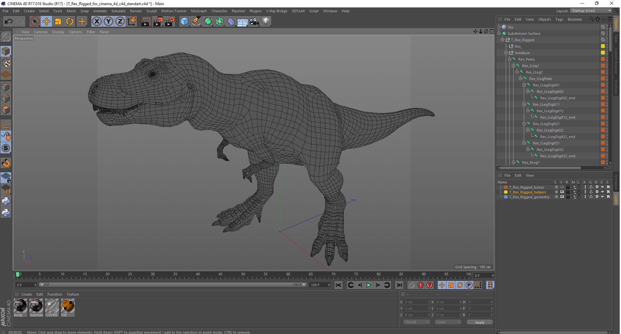Toggle Z axis lock
The image size is (621, 334).
click(x=120, y=22)
